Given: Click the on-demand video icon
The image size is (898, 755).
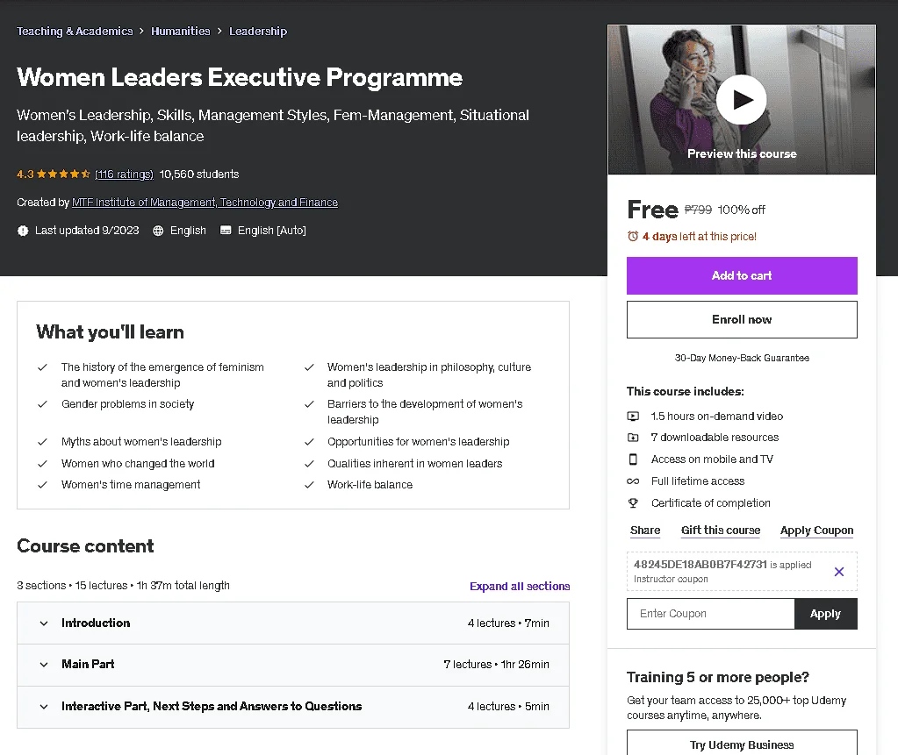Looking at the screenshot, I should coord(633,417).
